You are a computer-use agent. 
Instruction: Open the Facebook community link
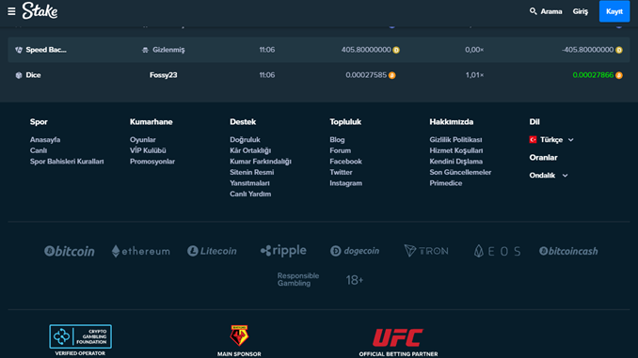pyautogui.click(x=345, y=162)
